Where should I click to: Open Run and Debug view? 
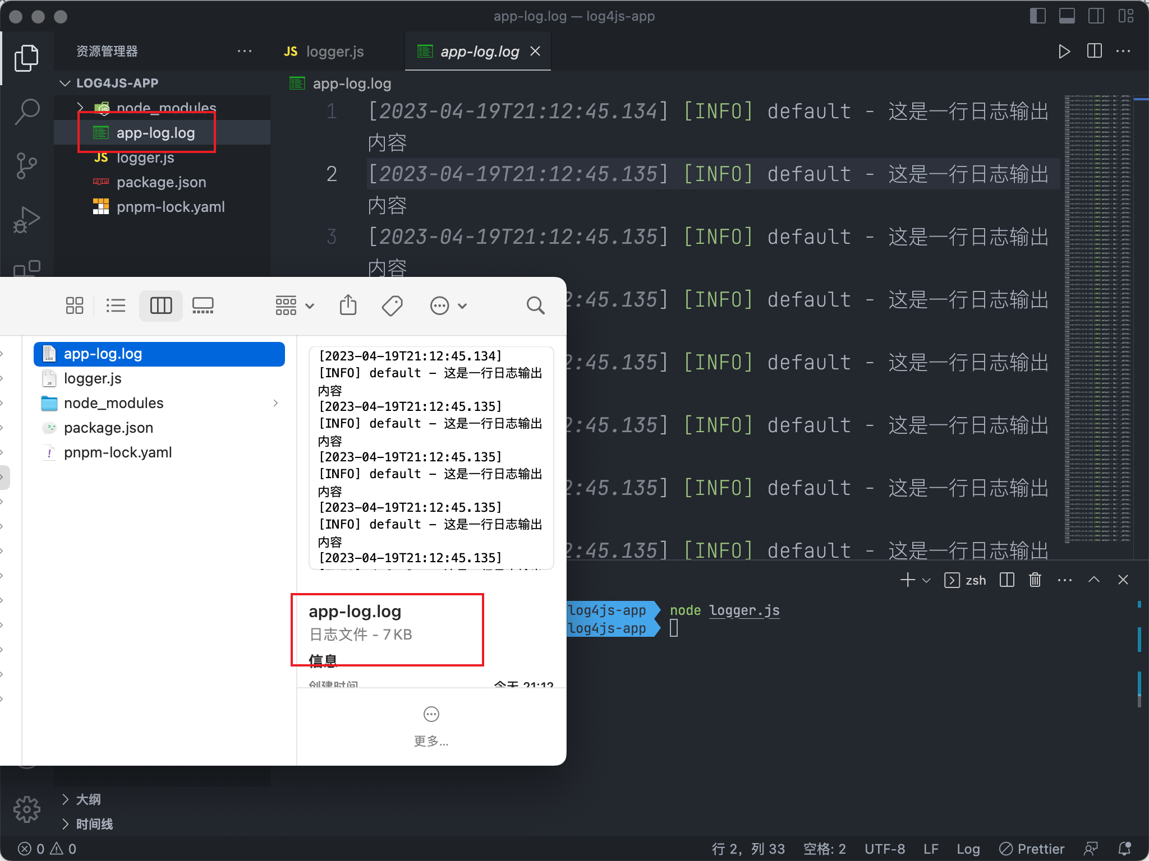(x=26, y=220)
